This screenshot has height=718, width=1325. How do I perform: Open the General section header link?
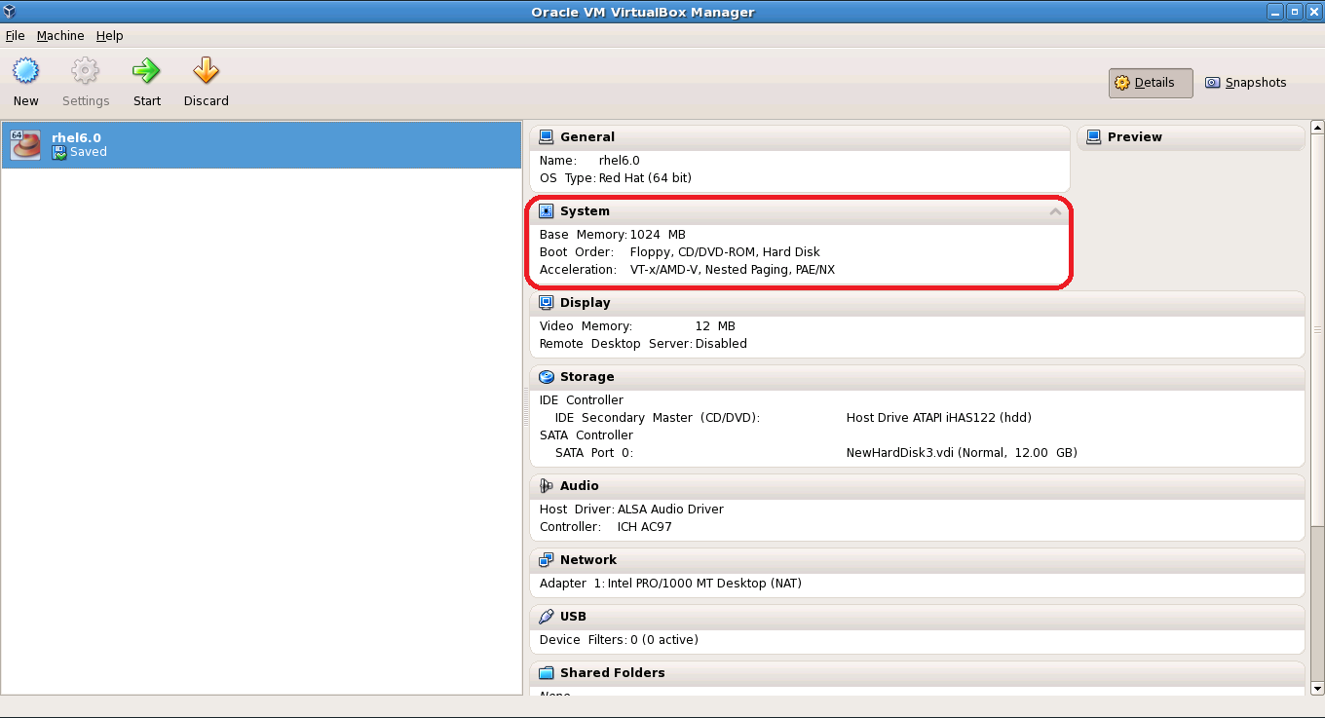click(x=587, y=137)
